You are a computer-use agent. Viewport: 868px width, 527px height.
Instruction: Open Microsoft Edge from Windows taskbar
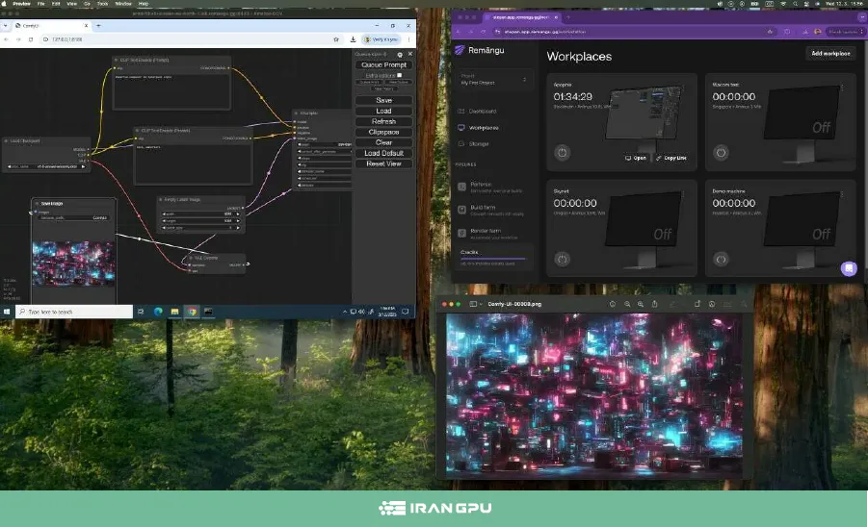(x=156, y=312)
